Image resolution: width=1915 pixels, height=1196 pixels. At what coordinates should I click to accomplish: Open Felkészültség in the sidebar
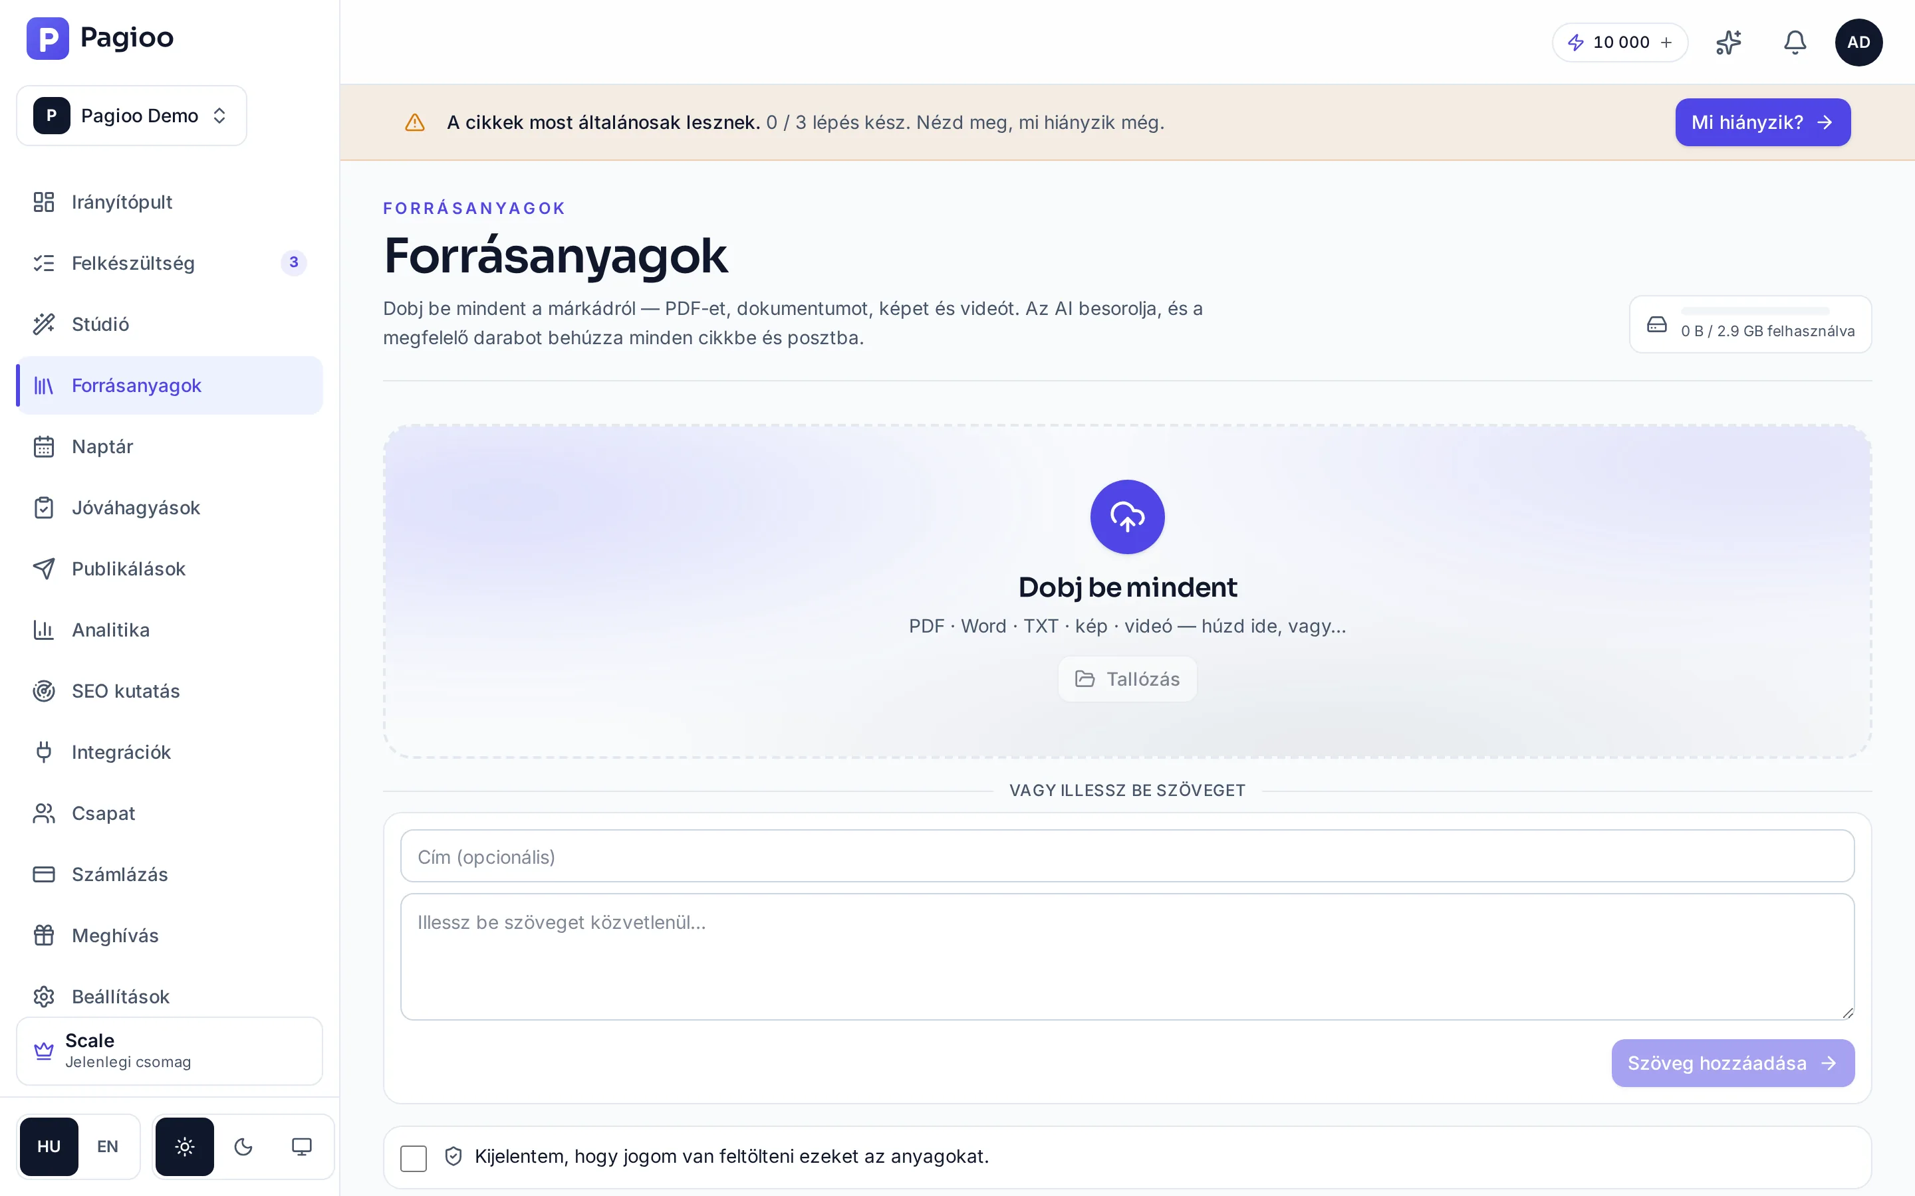(170, 262)
